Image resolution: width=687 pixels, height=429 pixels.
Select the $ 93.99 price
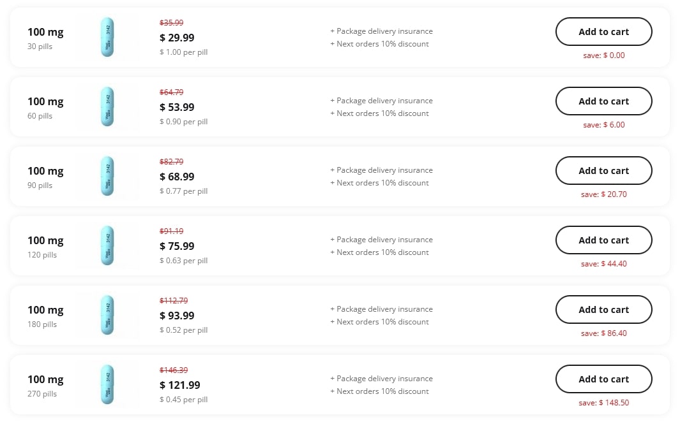pos(177,316)
